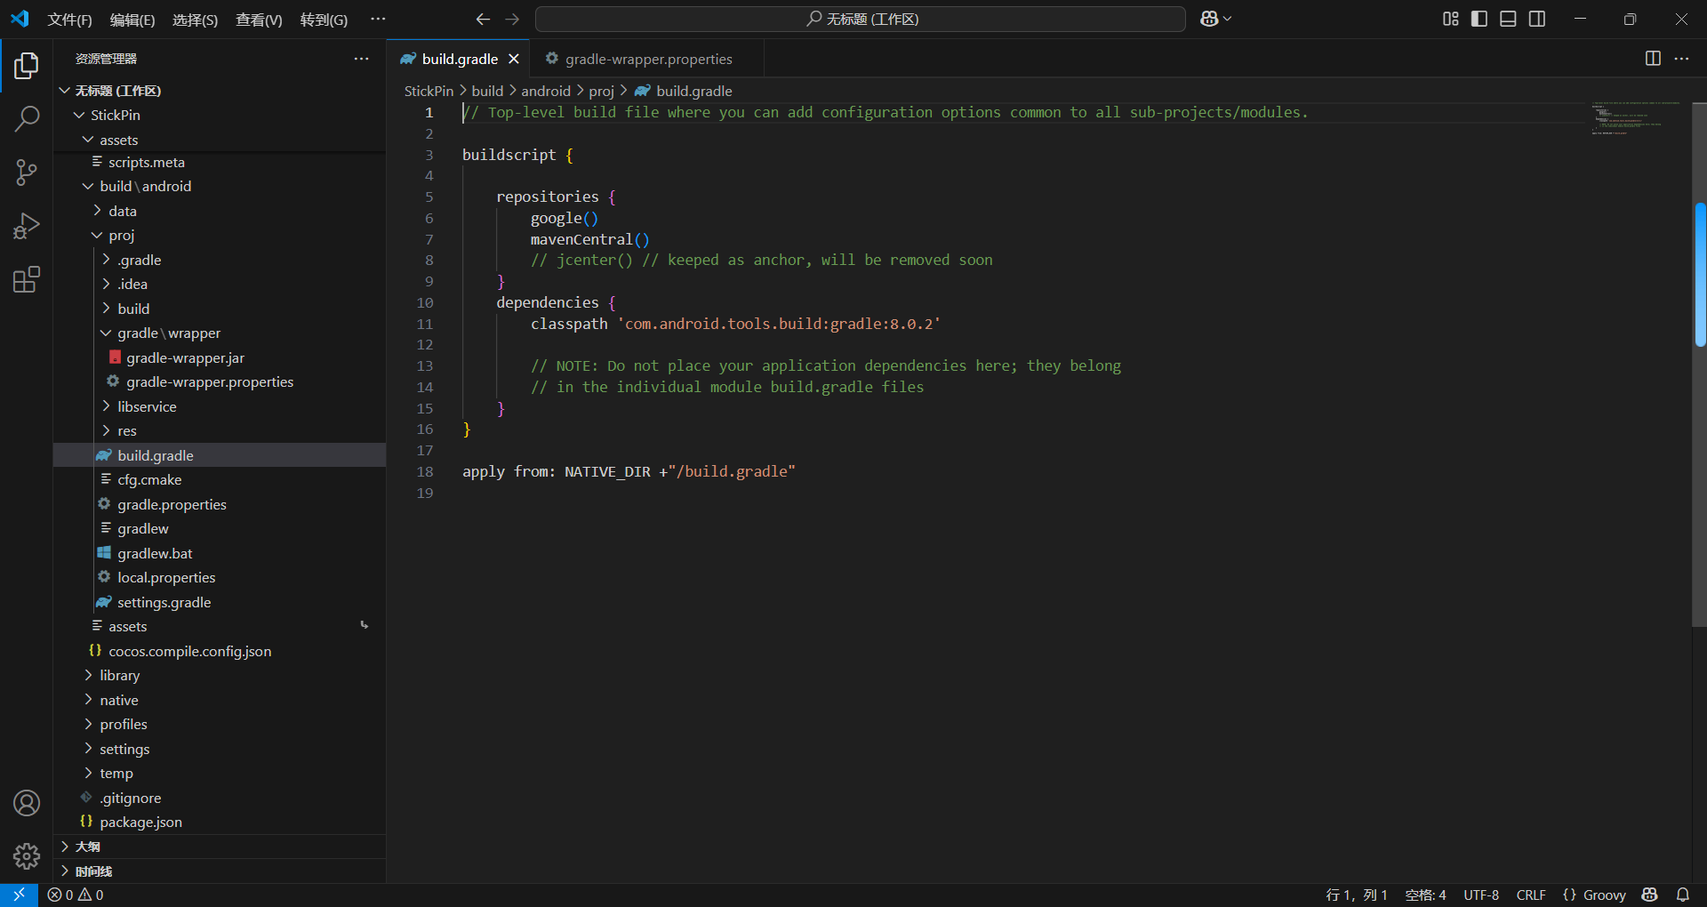The width and height of the screenshot is (1707, 907).
Task: Open the notifications bell in the status bar
Action: coord(1683,895)
